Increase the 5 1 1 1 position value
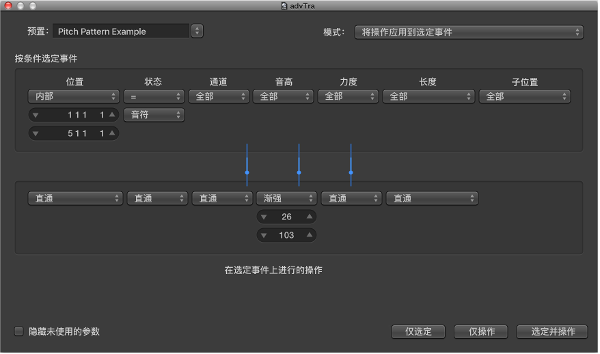600x354 pixels. coord(112,133)
